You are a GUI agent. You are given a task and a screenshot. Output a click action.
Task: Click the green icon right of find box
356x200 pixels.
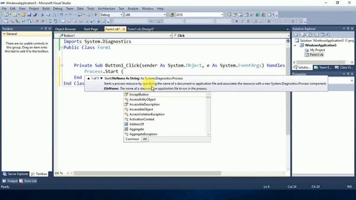coord(258,15)
